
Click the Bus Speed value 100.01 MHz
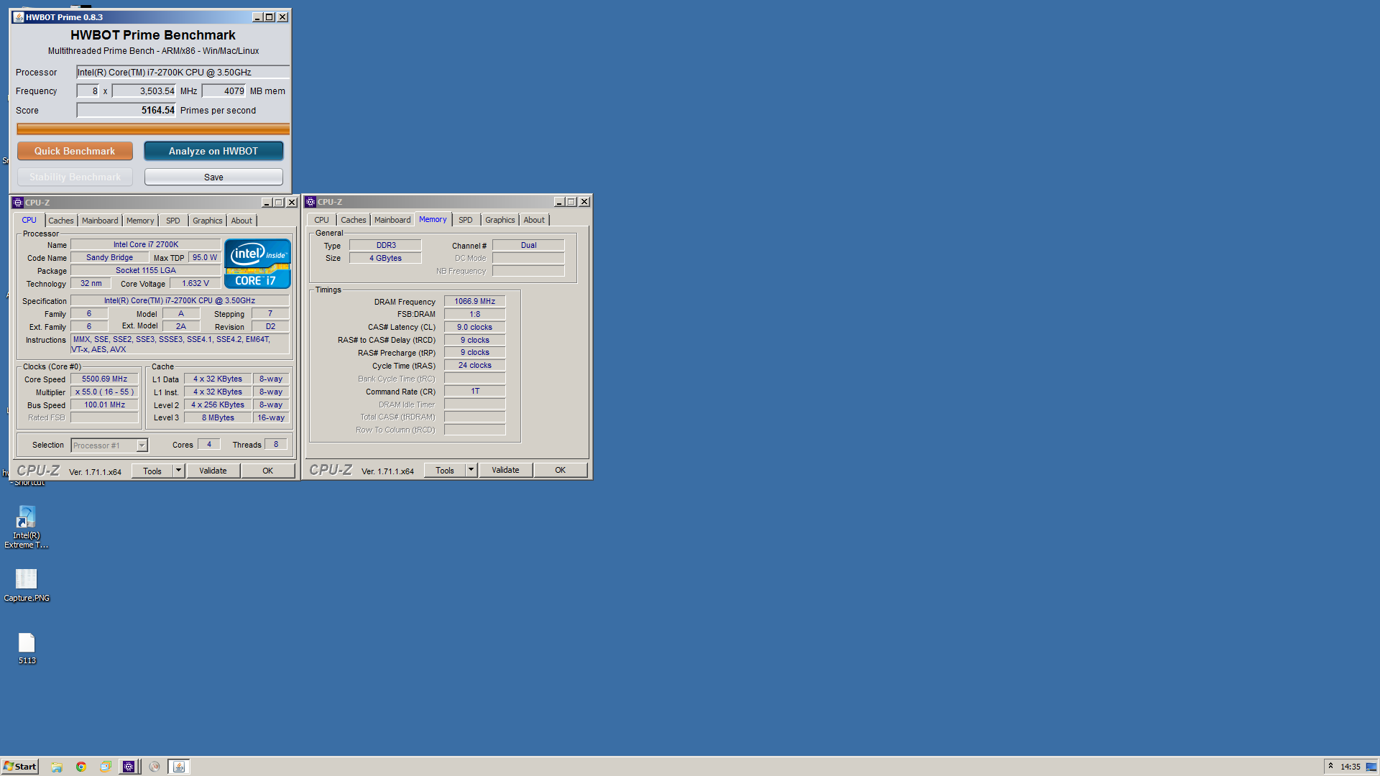[x=104, y=405]
